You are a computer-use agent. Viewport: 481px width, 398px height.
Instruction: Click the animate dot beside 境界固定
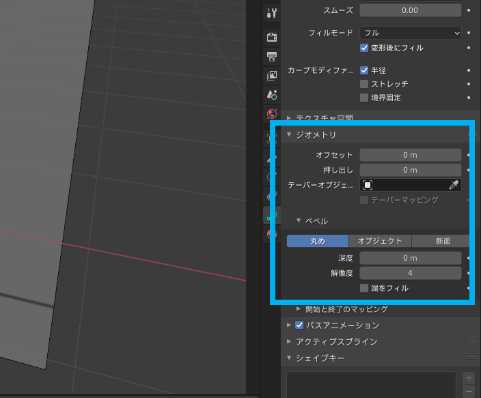(469, 98)
